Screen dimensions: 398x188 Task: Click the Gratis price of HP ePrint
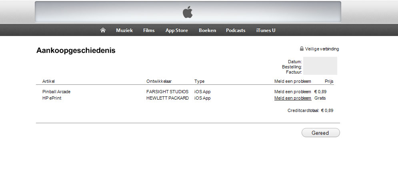320,98
